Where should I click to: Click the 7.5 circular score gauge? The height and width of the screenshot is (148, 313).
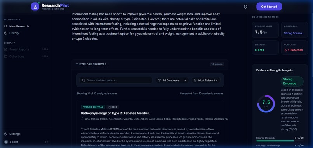[x=266, y=104]
